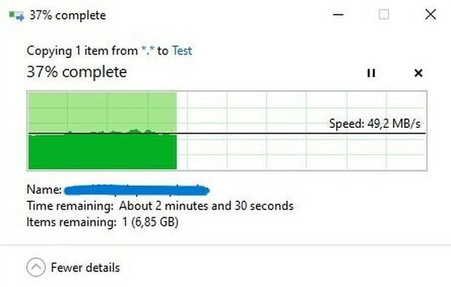
Task: Collapse the dialog via the circled chevron icon
Action: tap(36, 267)
